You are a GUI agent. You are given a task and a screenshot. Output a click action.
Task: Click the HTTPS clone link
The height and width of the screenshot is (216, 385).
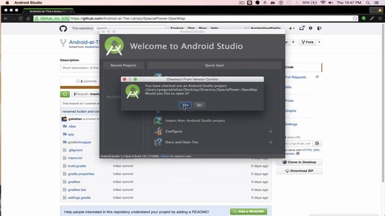tap(307, 150)
